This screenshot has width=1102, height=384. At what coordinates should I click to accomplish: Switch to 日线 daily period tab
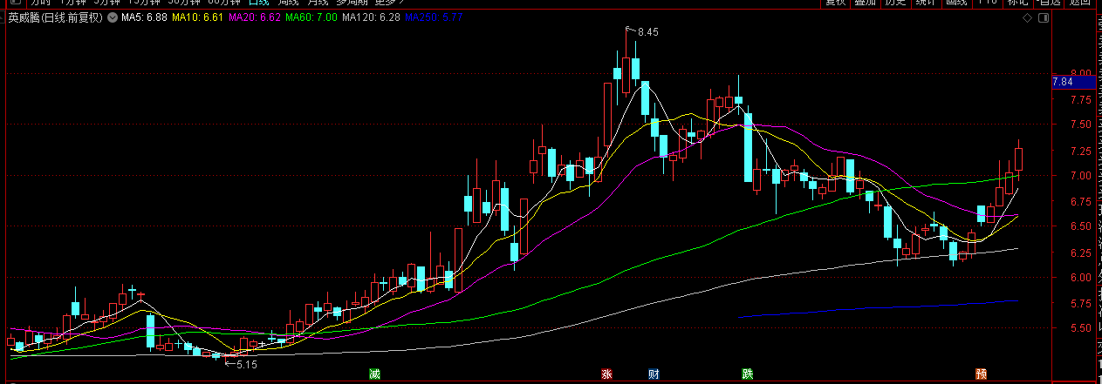259,3
